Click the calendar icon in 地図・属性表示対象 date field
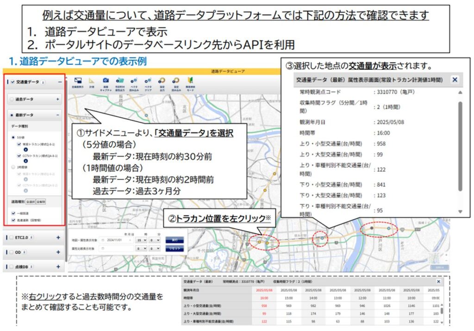The width and height of the screenshot is (474, 331). pos(103,240)
